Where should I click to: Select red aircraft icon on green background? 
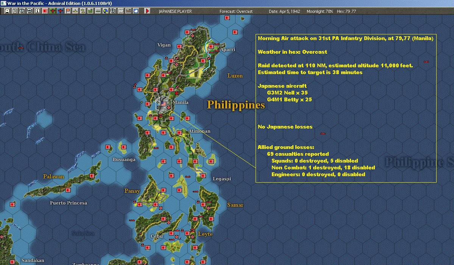coord(52,11)
